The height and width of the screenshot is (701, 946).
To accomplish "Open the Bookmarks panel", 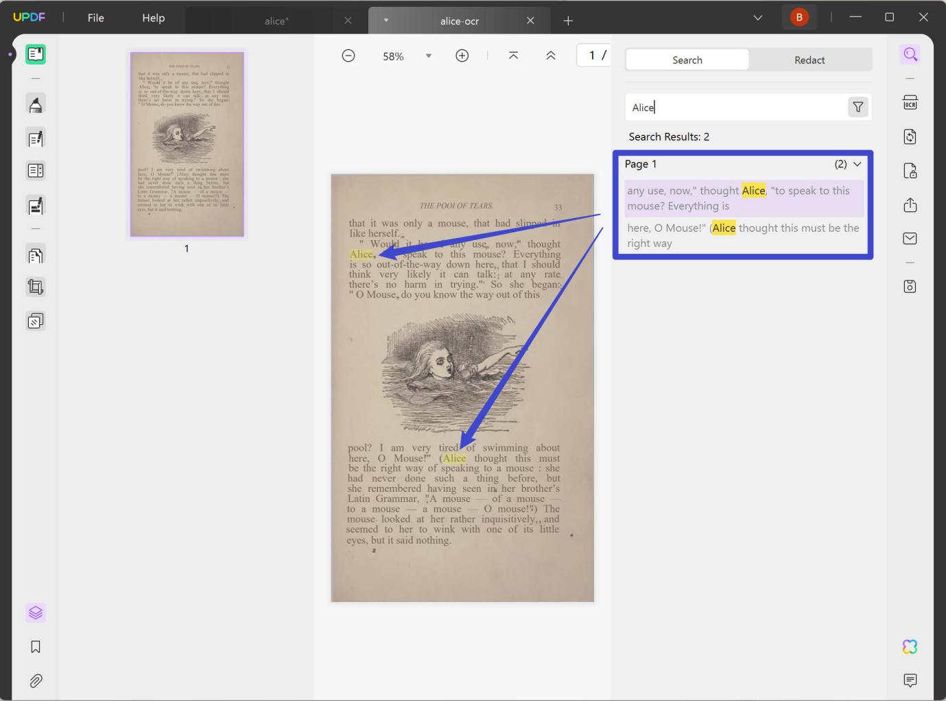I will point(36,646).
